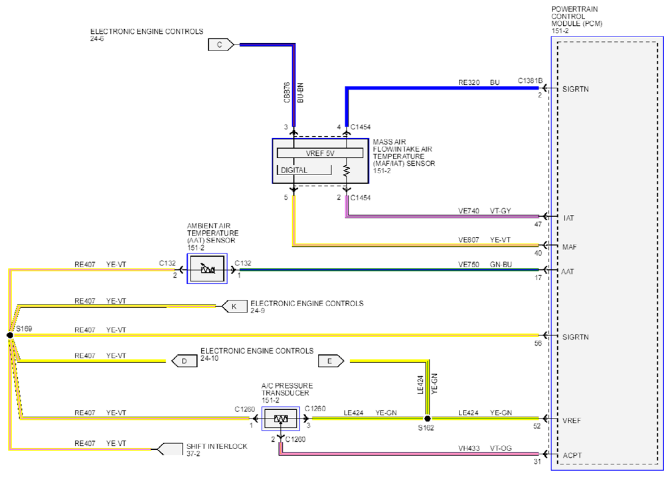Click the S169 splice label

[24, 328]
